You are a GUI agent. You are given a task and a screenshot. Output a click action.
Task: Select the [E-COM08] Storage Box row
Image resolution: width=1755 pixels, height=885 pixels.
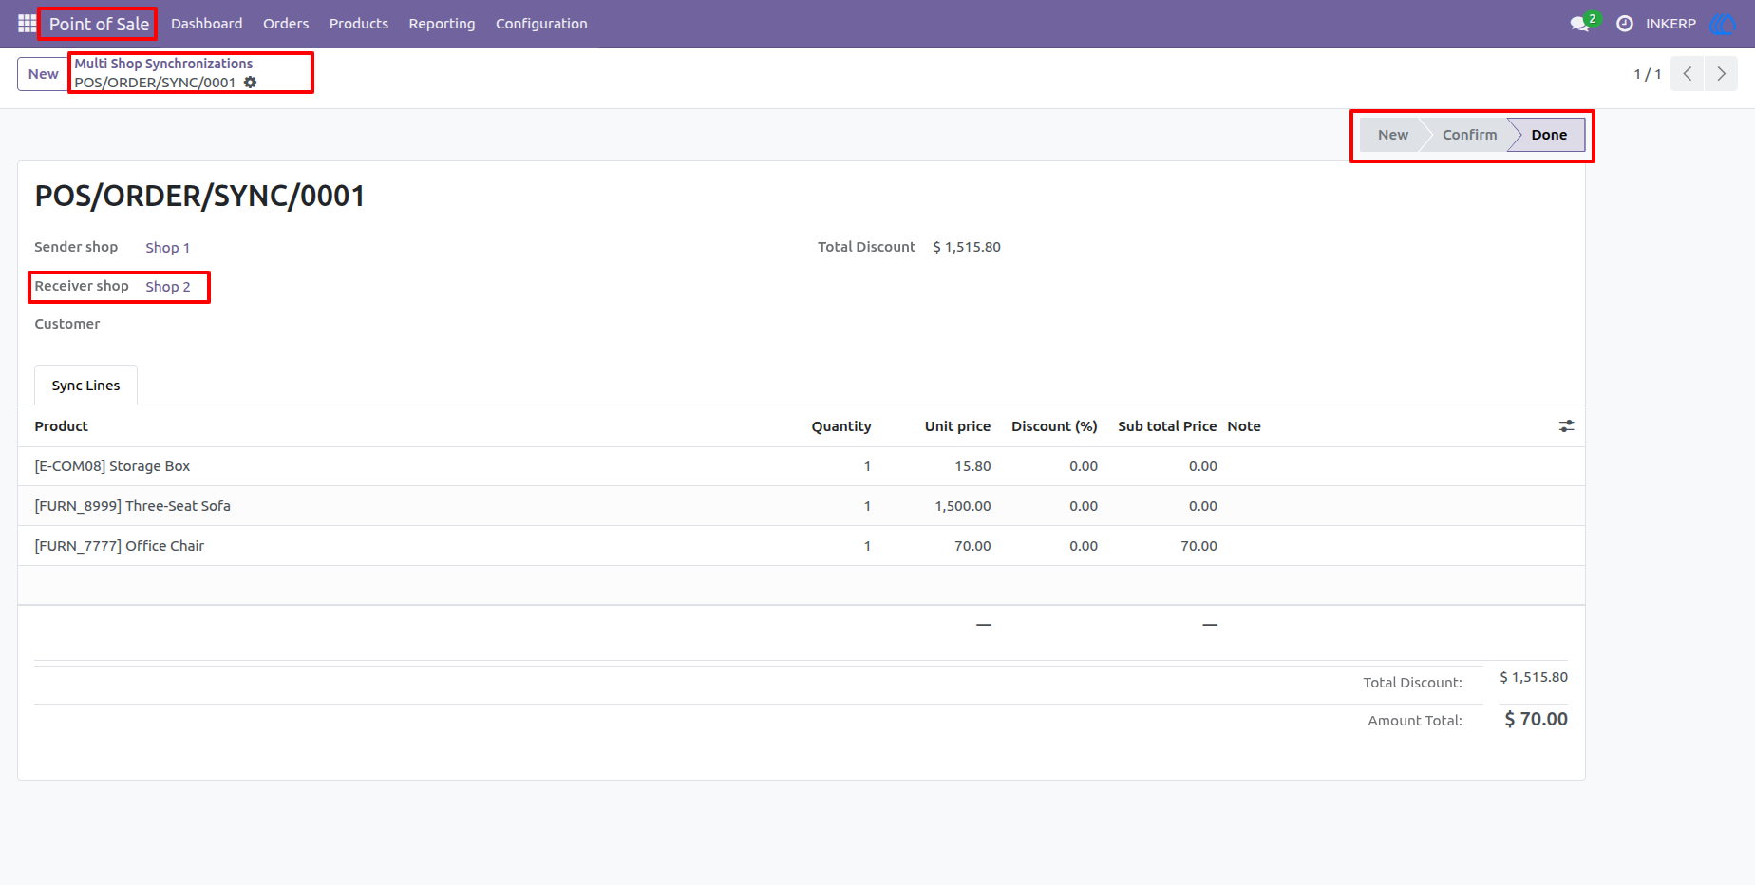point(801,466)
